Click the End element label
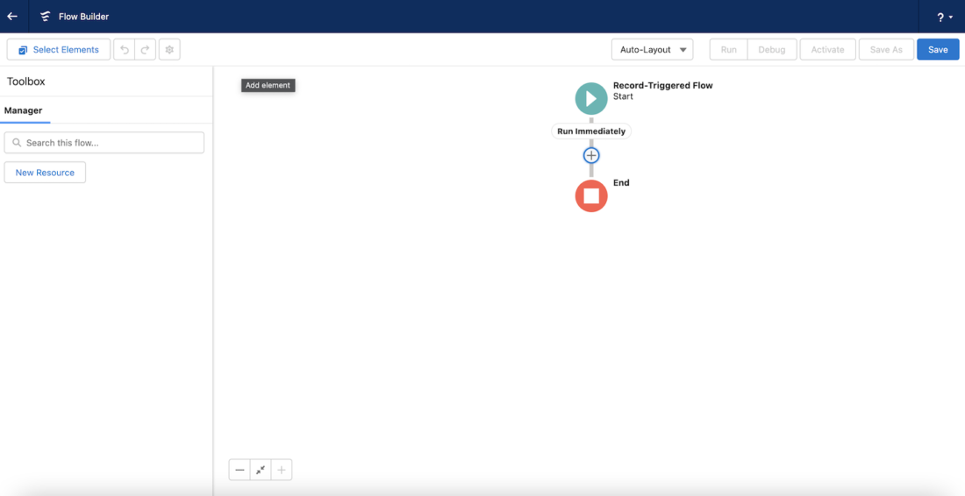965x496 pixels. (x=622, y=182)
